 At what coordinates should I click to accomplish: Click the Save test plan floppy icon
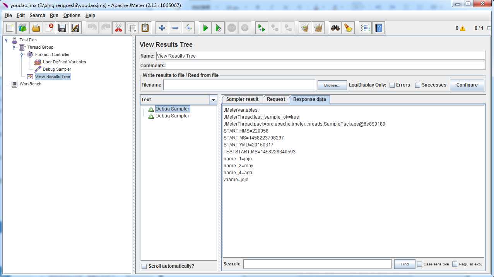62,28
